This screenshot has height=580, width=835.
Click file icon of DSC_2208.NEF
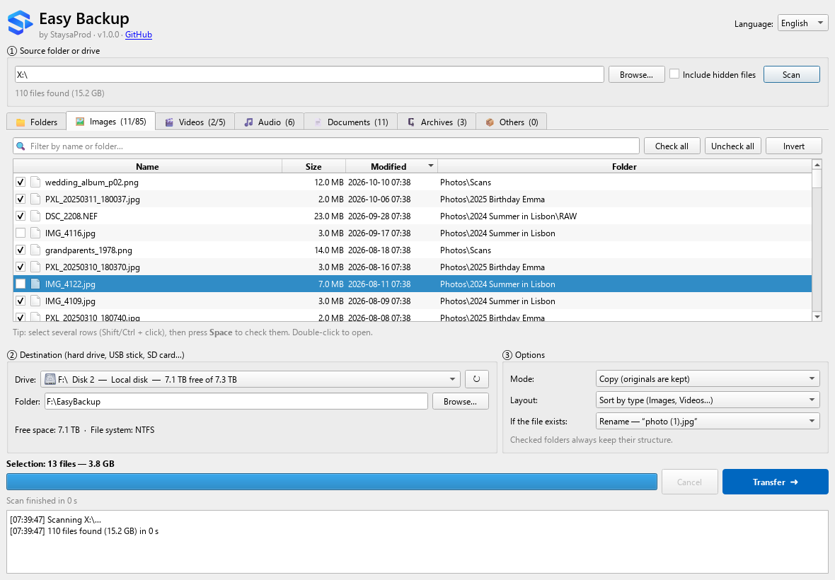[35, 216]
